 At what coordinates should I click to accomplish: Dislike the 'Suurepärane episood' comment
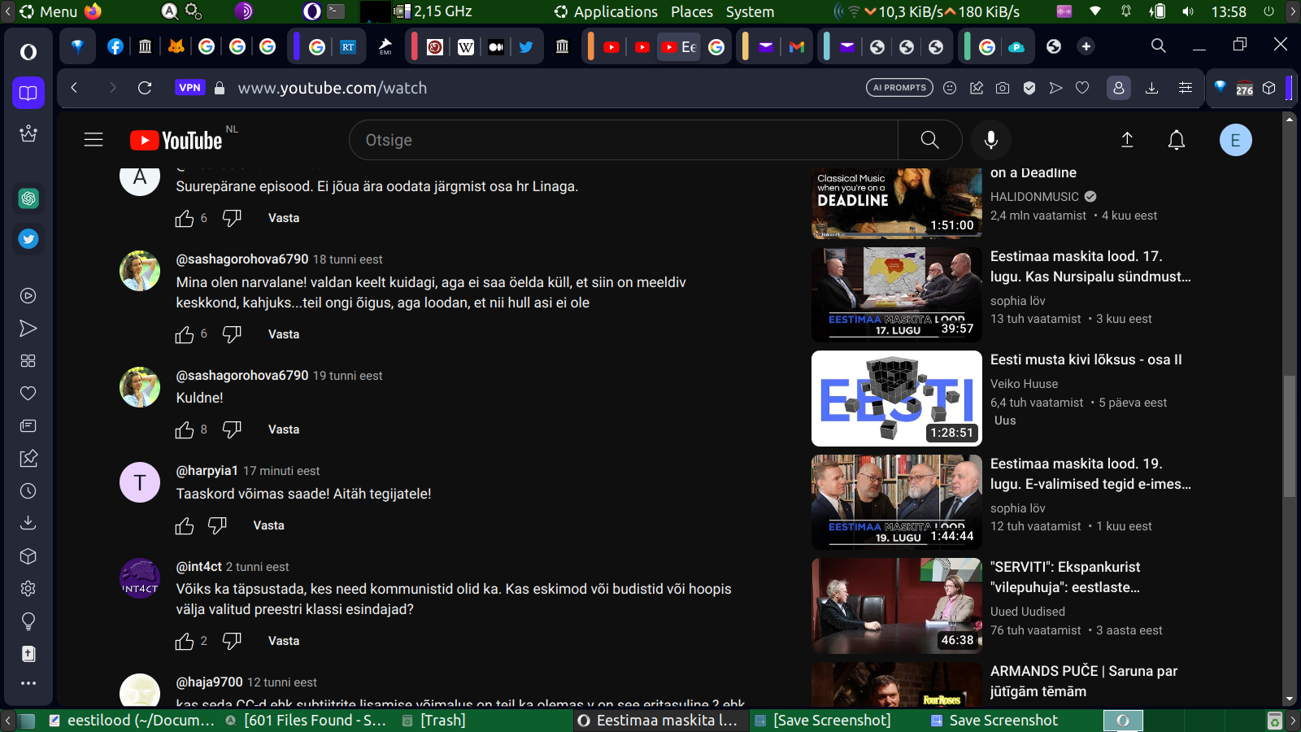(x=232, y=218)
